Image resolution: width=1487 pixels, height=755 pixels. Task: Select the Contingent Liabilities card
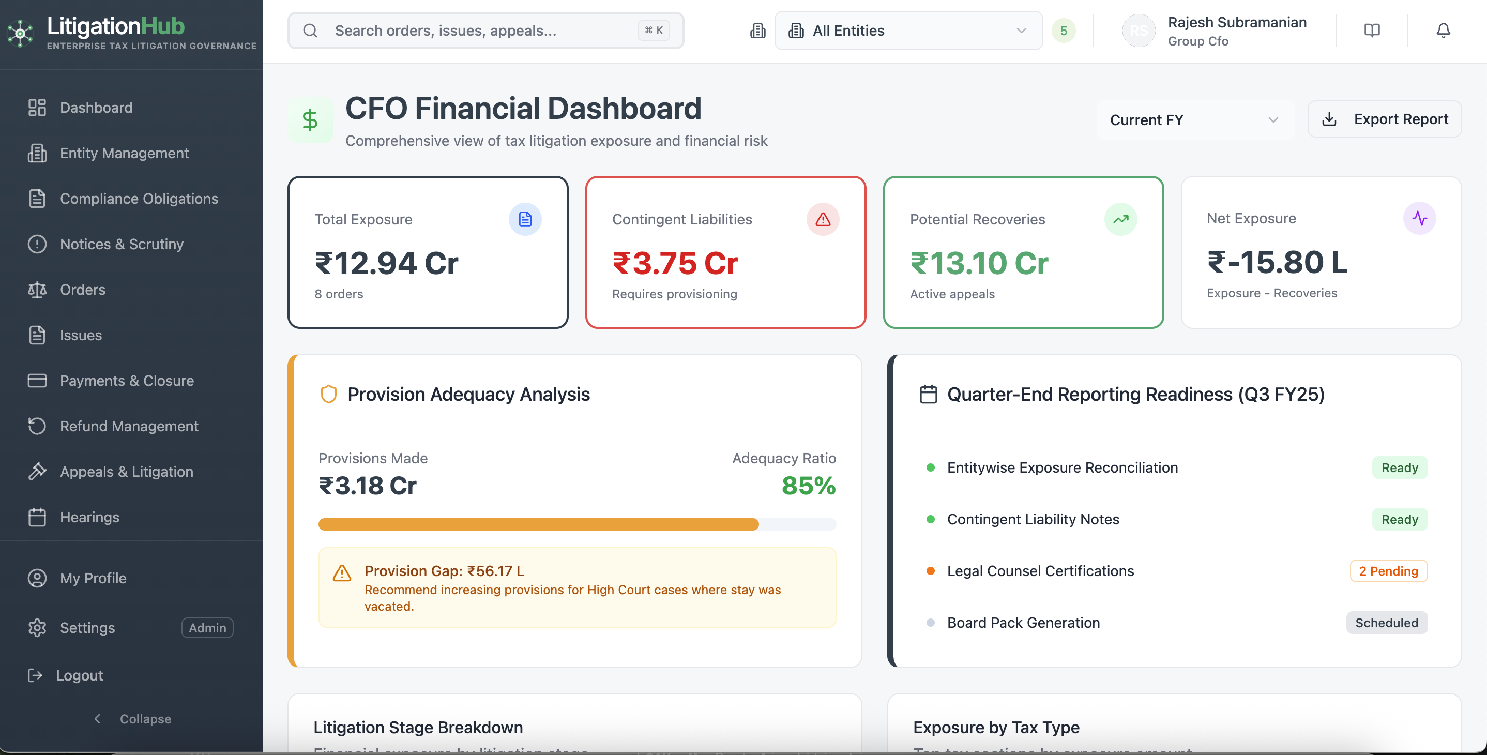coord(725,252)
